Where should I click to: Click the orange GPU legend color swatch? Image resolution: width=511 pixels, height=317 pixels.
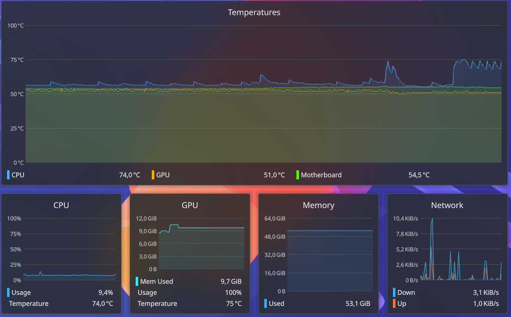point(153,175)
